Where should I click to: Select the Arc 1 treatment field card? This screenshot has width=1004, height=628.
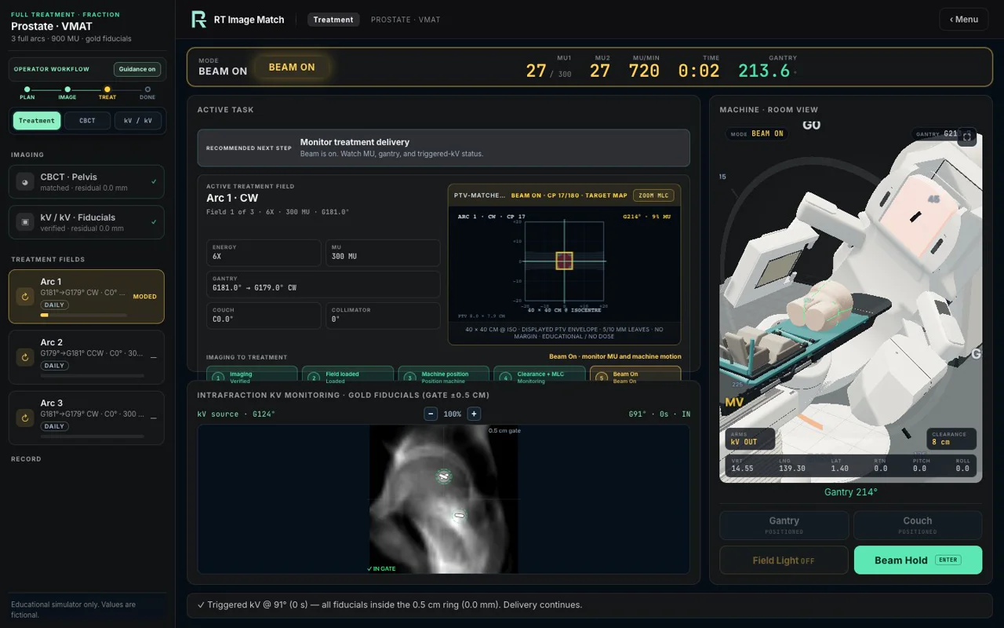86,297
